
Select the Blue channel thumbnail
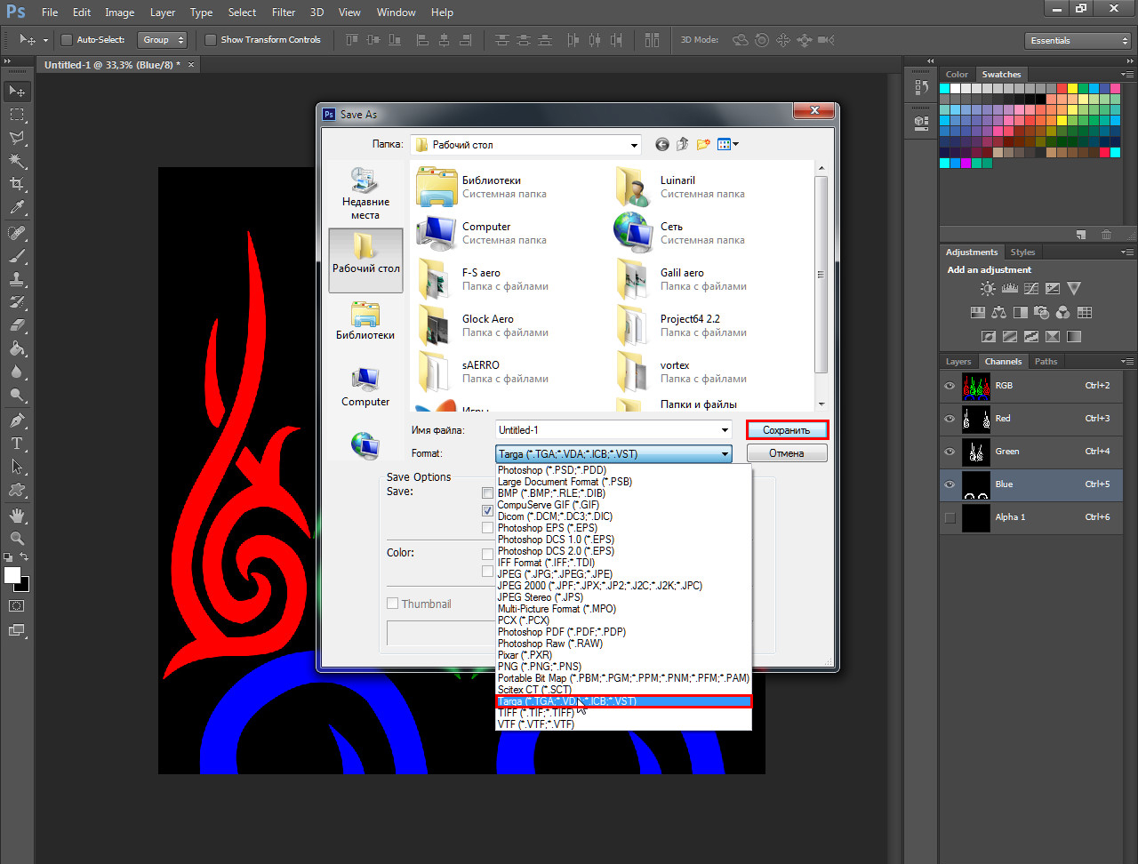click(976, 484)
